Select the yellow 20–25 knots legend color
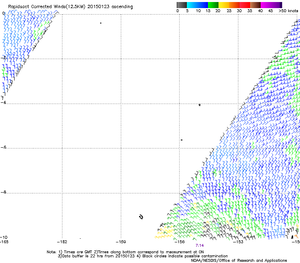 click(224, 5)
